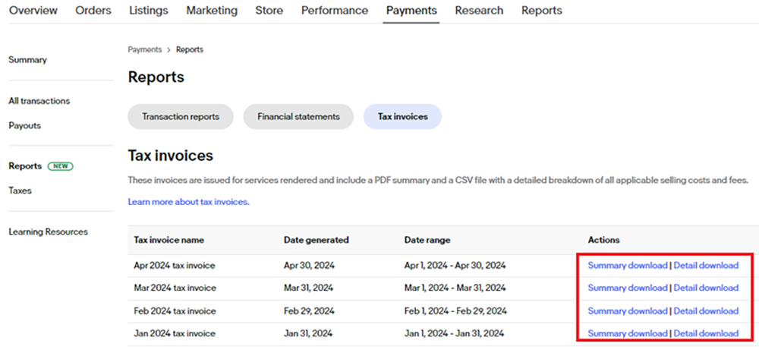This screenshot has width=759, height=347.
Task: Open Taxes in the sidebar
Action: click(20, 190)
